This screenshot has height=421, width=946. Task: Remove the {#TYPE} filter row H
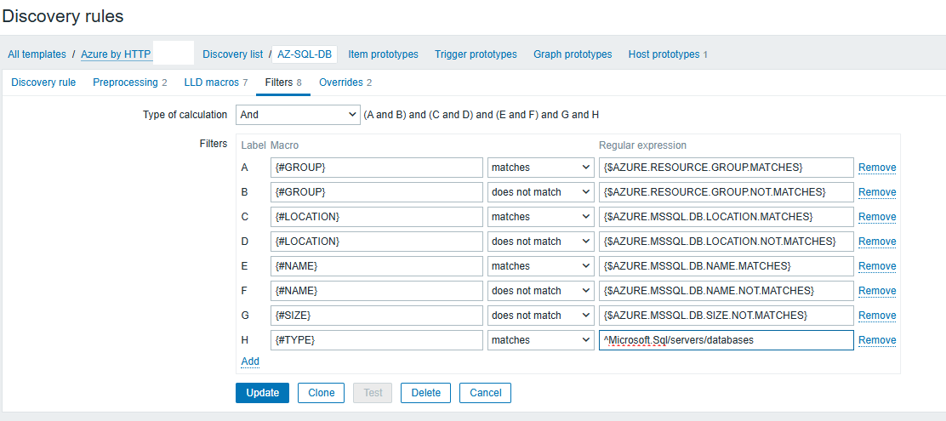pyautogui.click(x=876, y=340)
